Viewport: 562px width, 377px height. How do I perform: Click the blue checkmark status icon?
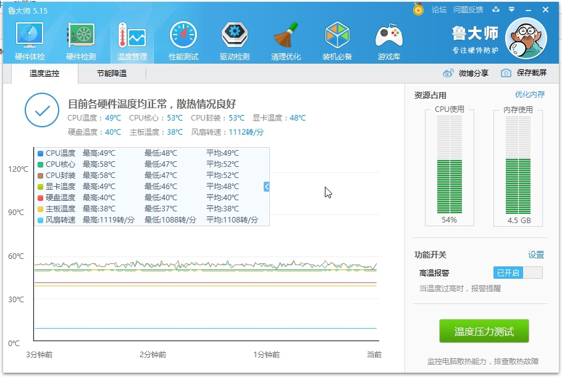pyautogui.click(x=42, y=110)
